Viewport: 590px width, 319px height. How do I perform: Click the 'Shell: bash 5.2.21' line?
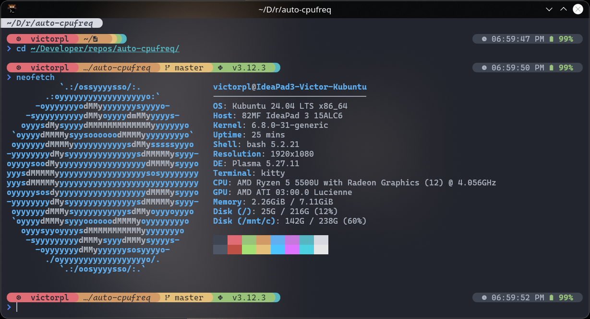click(256, 144)
